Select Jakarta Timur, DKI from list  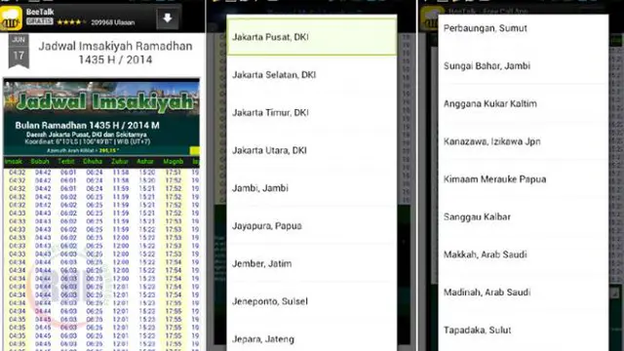coord(312,113)
